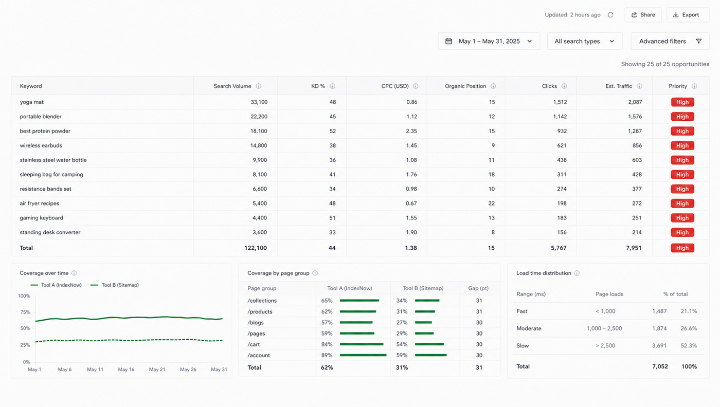The width and height of the screenshot is (720, 407).
Task: Click the Load time distribution info icon
Action: (577, 273)
